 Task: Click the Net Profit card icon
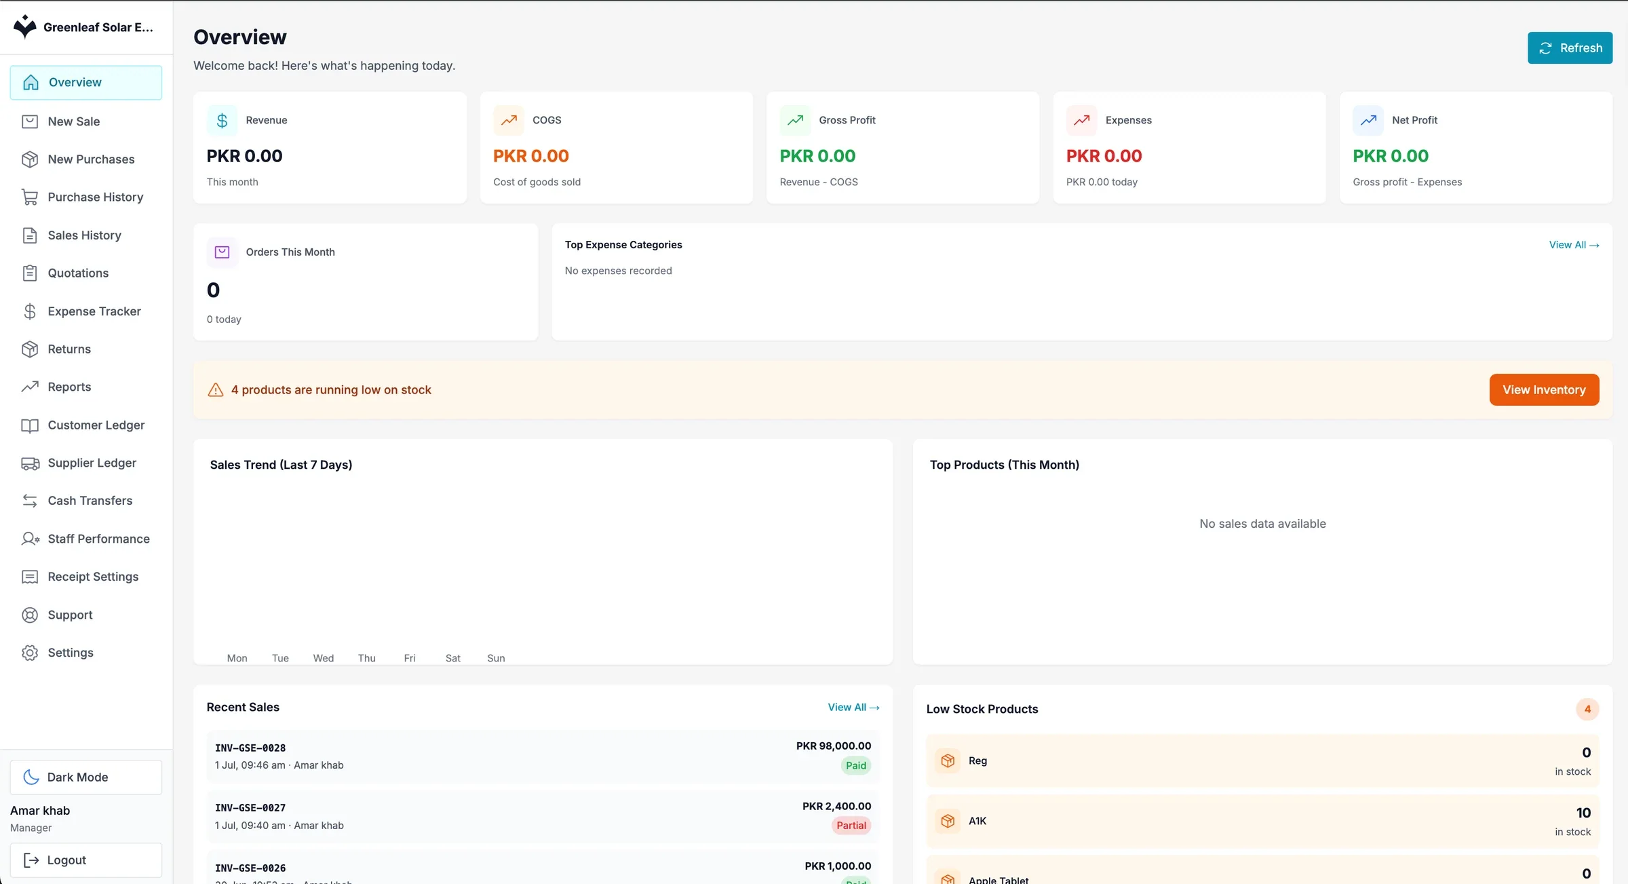point(1368,121)
